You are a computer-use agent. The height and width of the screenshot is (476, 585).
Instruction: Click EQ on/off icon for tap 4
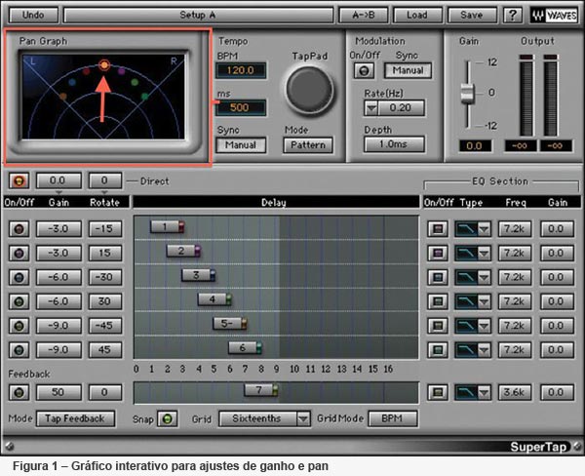tap(438, 301)
